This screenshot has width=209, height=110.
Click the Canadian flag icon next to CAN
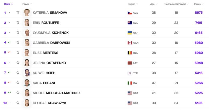[130, 43]
